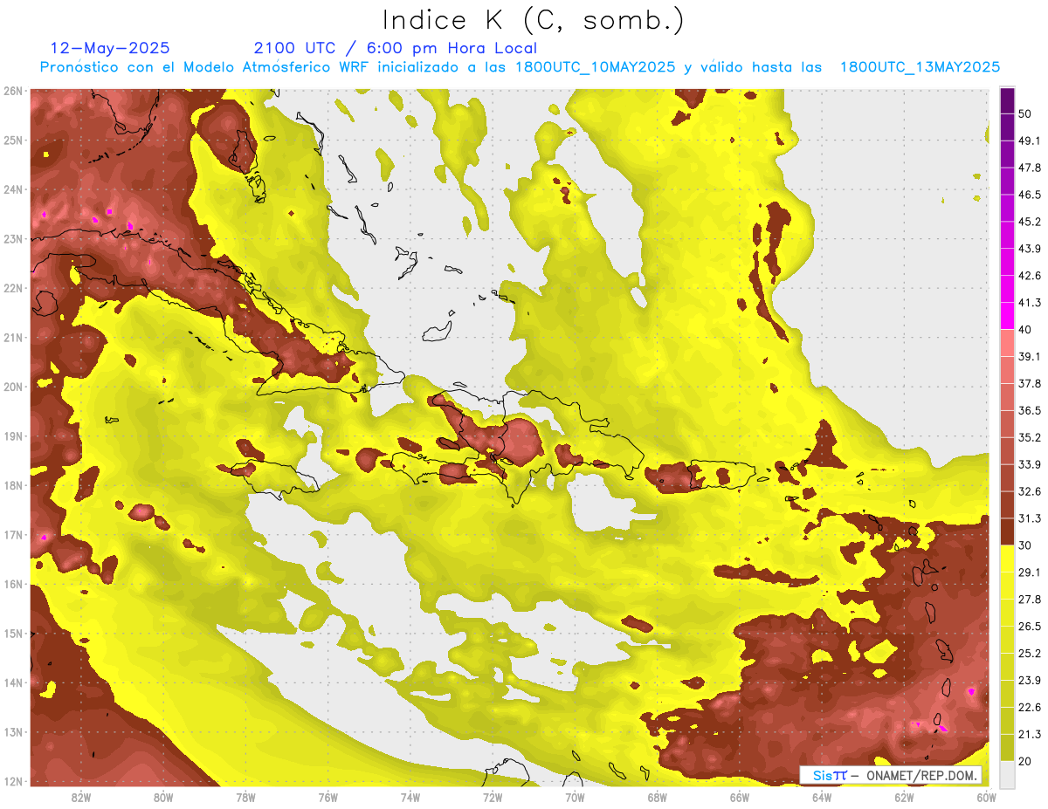Image resolution: width=1048 pixels, height=809 pixels.
Task: Click the "25N" latitude label
Action: pyautogui.click(x=13, y=140)
